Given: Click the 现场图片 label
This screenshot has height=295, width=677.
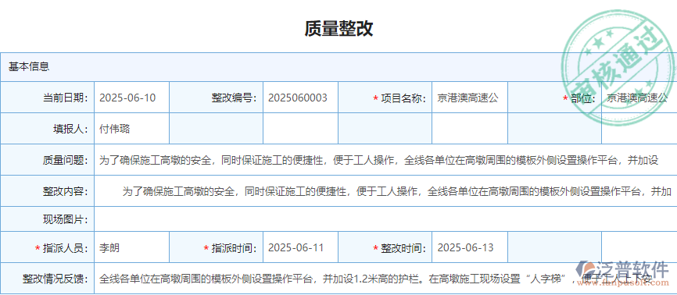Looking at the screenshot, I should pyautogui.click(x=65, y=219).
